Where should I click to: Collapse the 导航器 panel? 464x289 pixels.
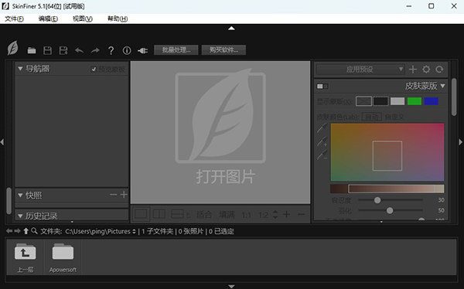click(20, 69)
